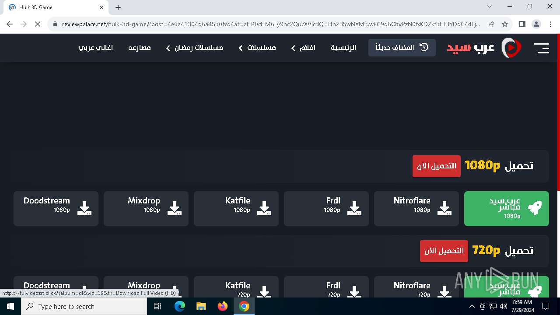560x315 pixels.
Task: Select Nitroflare 720p download link
Action: (x=416, y=287)
